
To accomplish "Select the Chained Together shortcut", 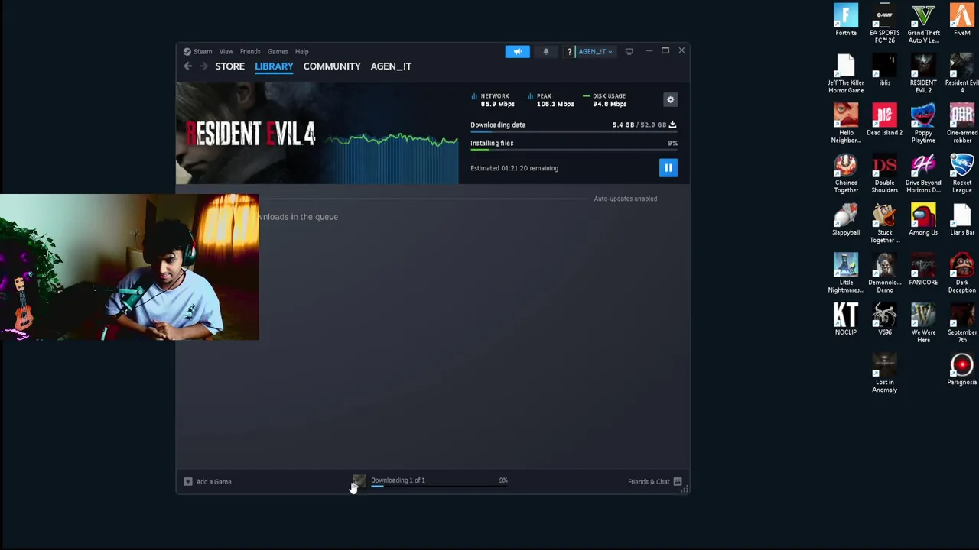I will pos(846,173).
